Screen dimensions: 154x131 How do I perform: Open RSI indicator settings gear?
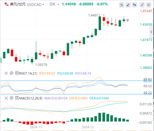pyautogui.click(x=12, y=73)
